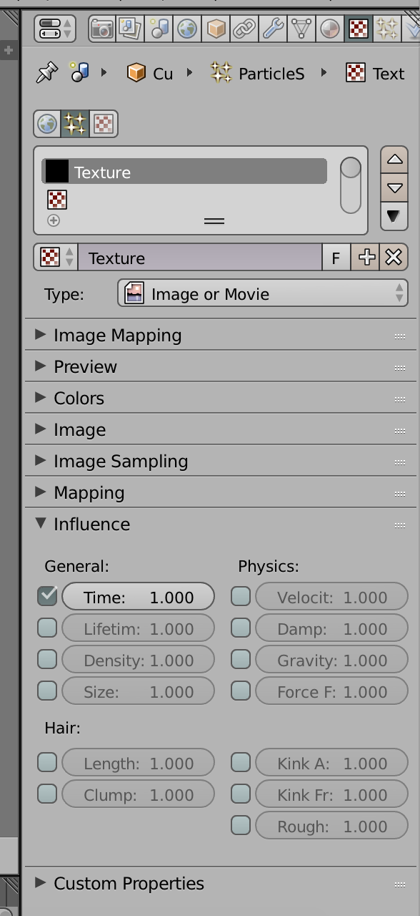The width and height of the screenshot is (420, 916).
Task: Enable the Size influence checkbox
Action: (x=47, y=691)
